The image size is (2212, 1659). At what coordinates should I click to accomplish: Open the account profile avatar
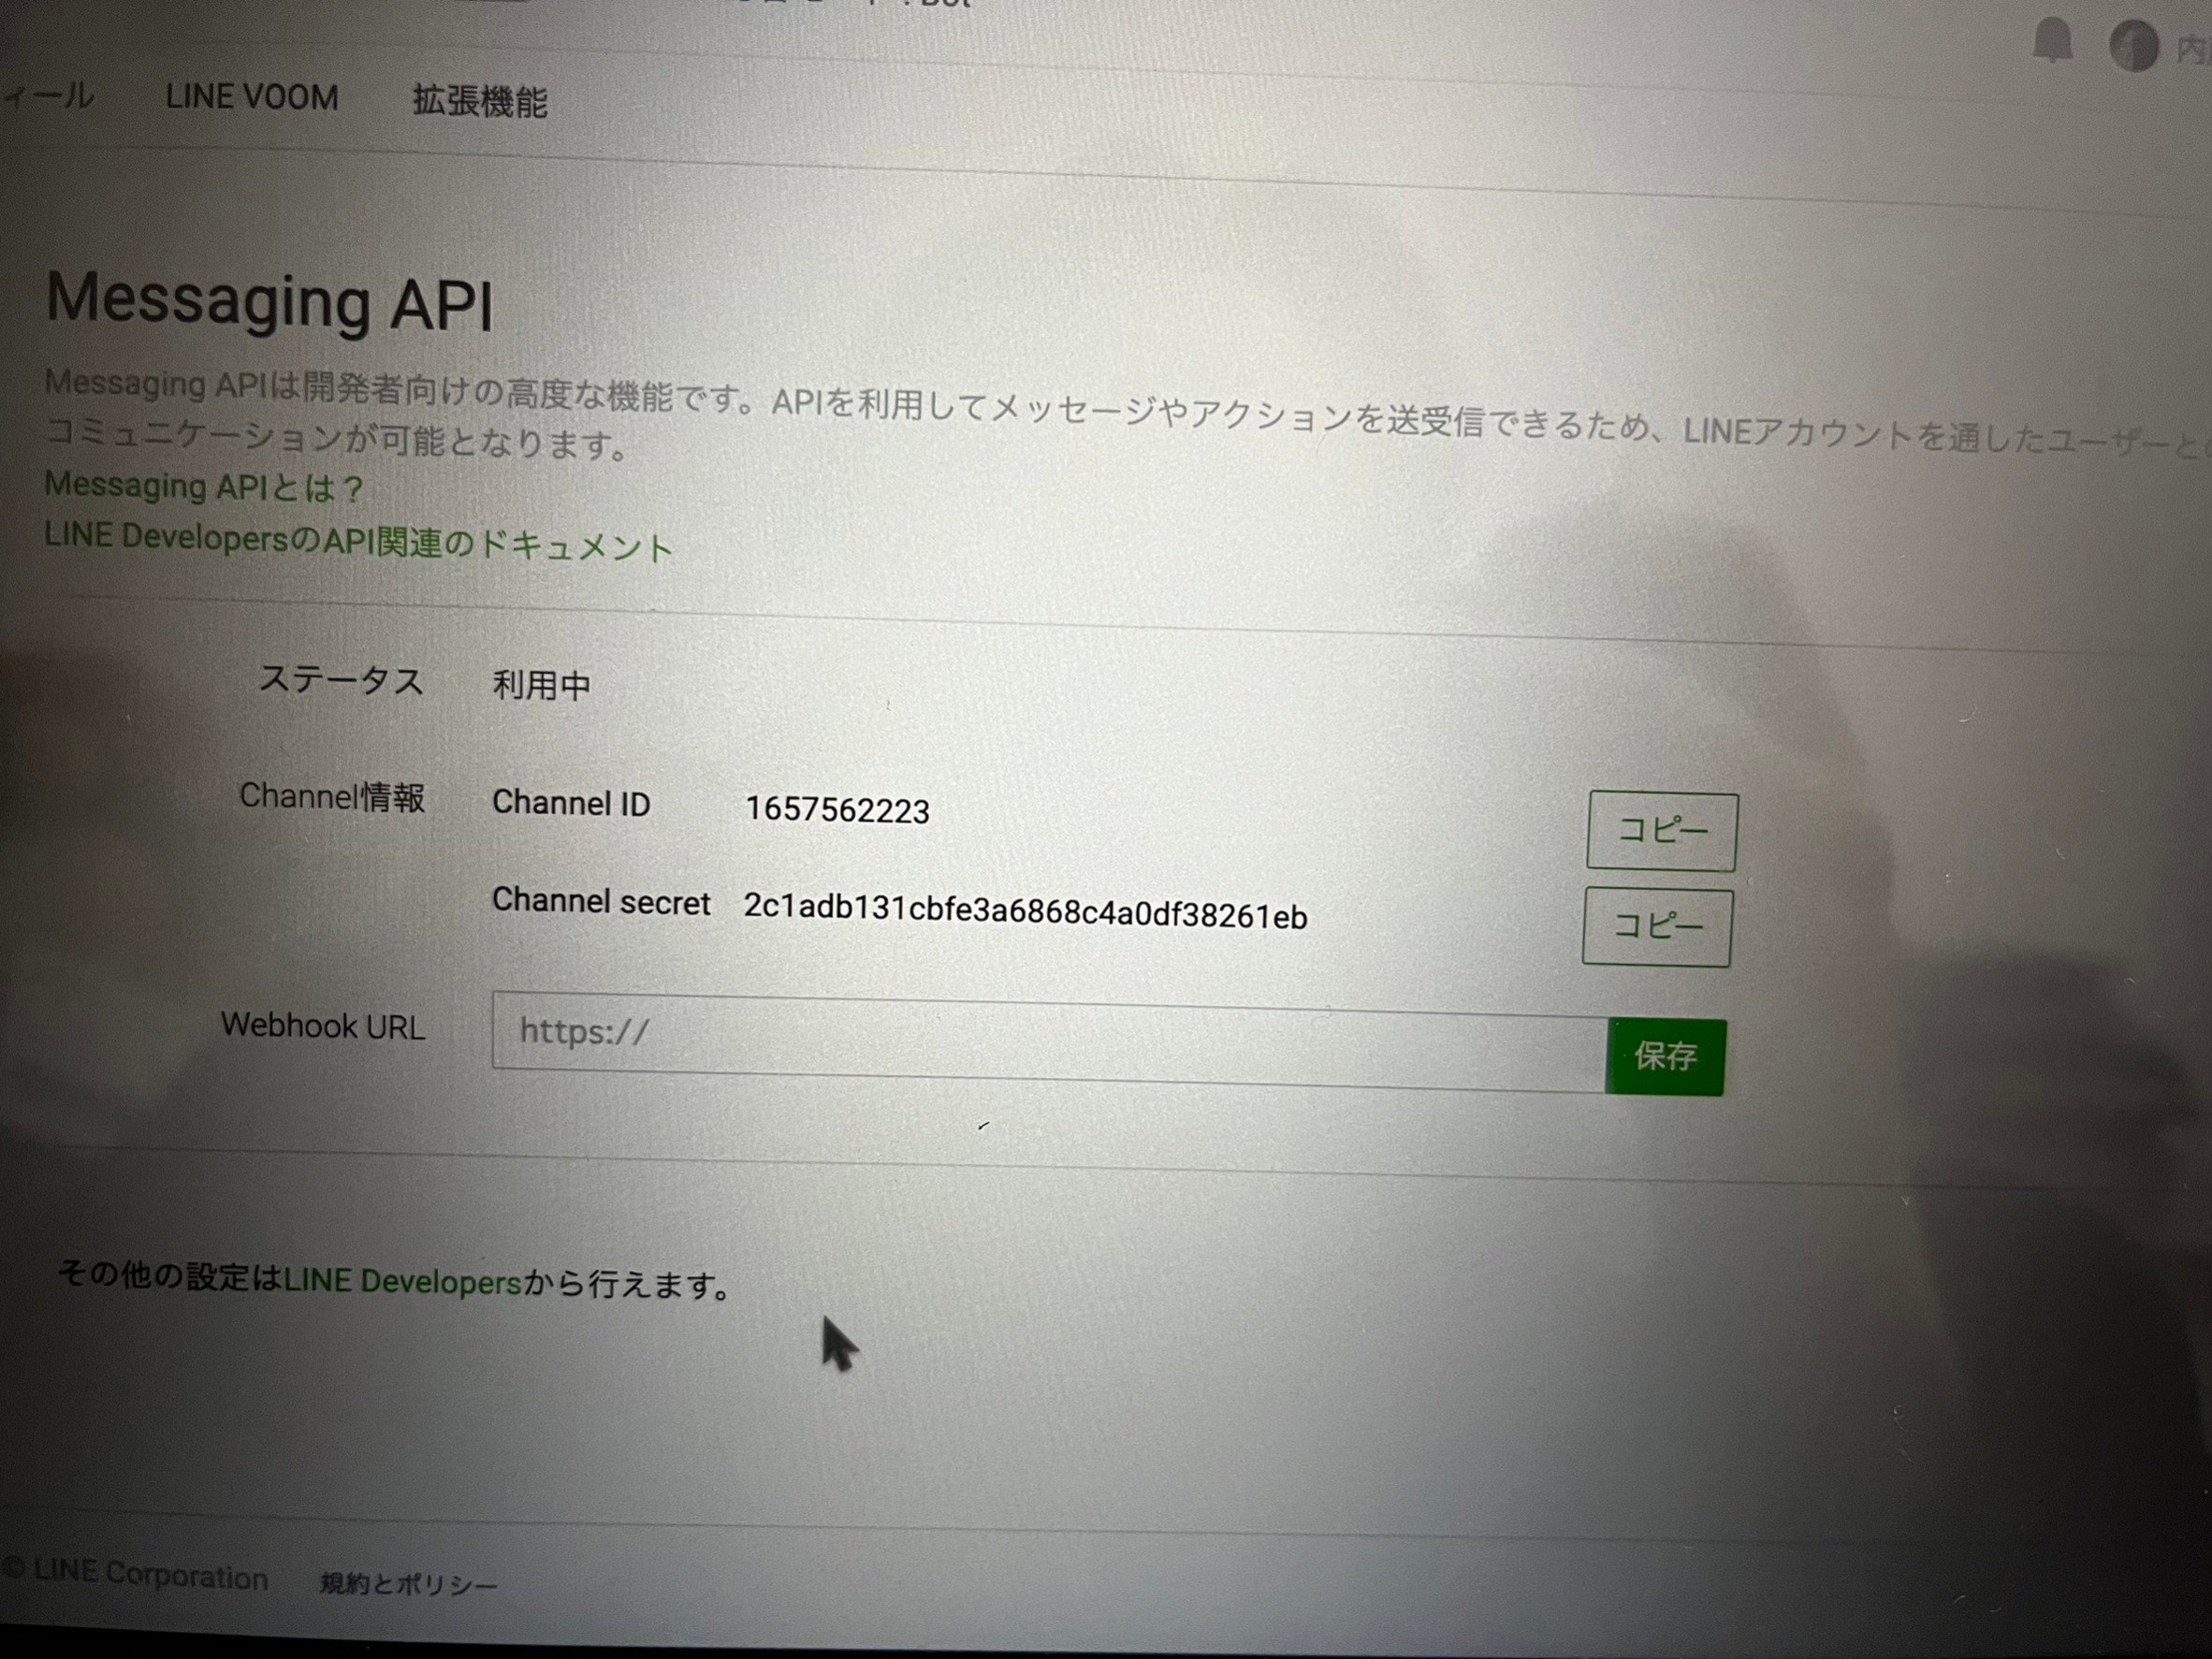pos(2134,46)
